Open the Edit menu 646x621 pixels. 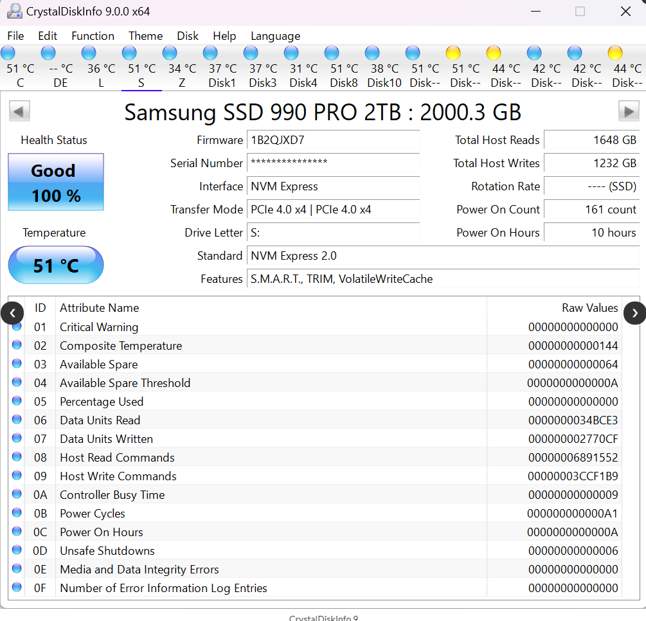(x=48, y=36)
